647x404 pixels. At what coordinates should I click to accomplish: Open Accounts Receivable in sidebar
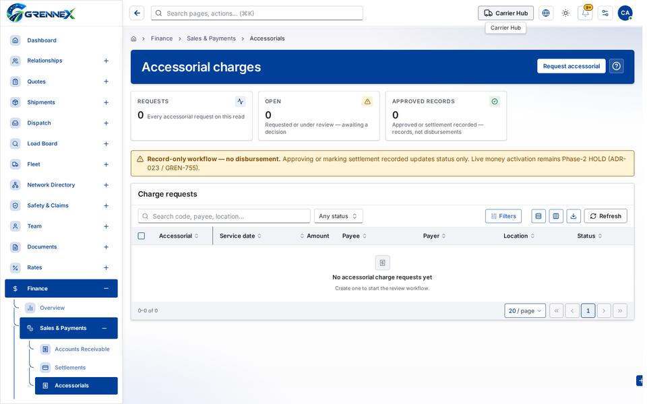click(x=76, y=349)
